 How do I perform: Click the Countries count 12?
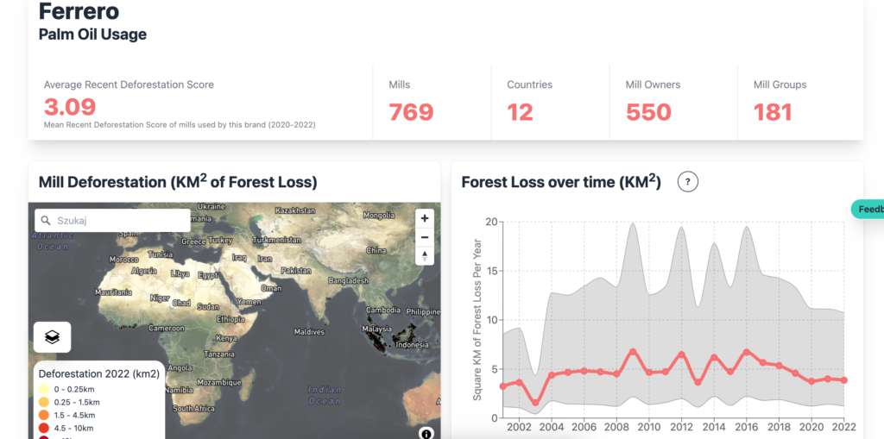pos(520,112)
